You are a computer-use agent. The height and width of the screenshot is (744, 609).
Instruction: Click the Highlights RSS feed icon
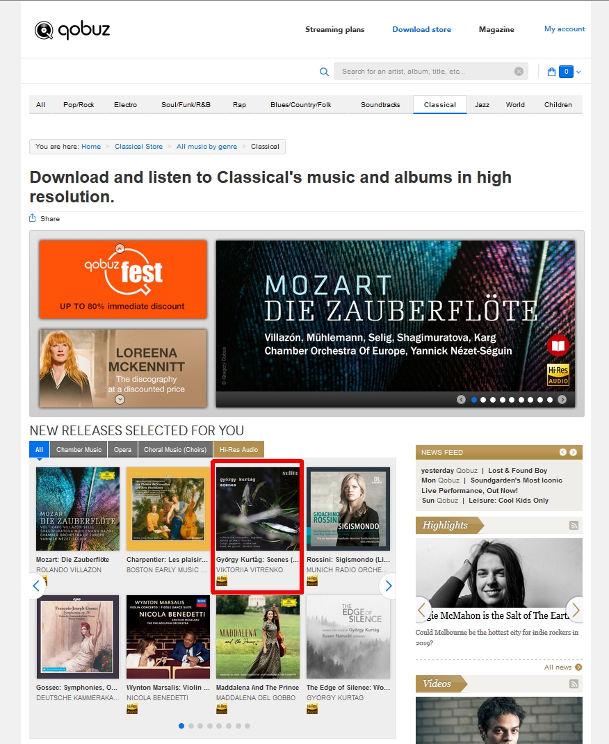pos(574,525)
